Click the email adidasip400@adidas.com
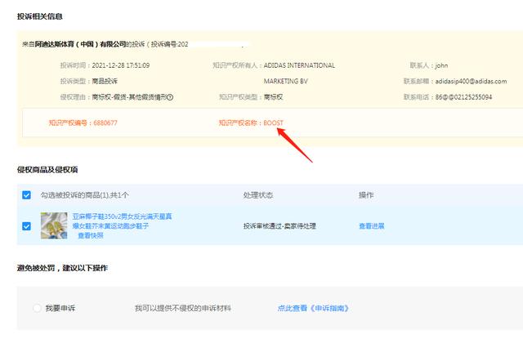523x352 pixels. pyautogui.click(x=471, y=82)
